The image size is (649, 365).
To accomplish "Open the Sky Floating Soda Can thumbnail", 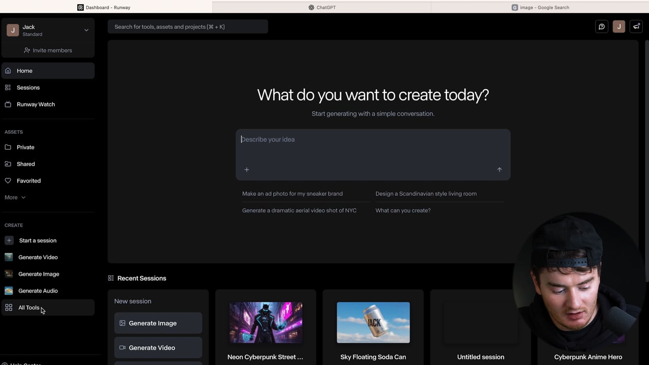I will point(373,322).
